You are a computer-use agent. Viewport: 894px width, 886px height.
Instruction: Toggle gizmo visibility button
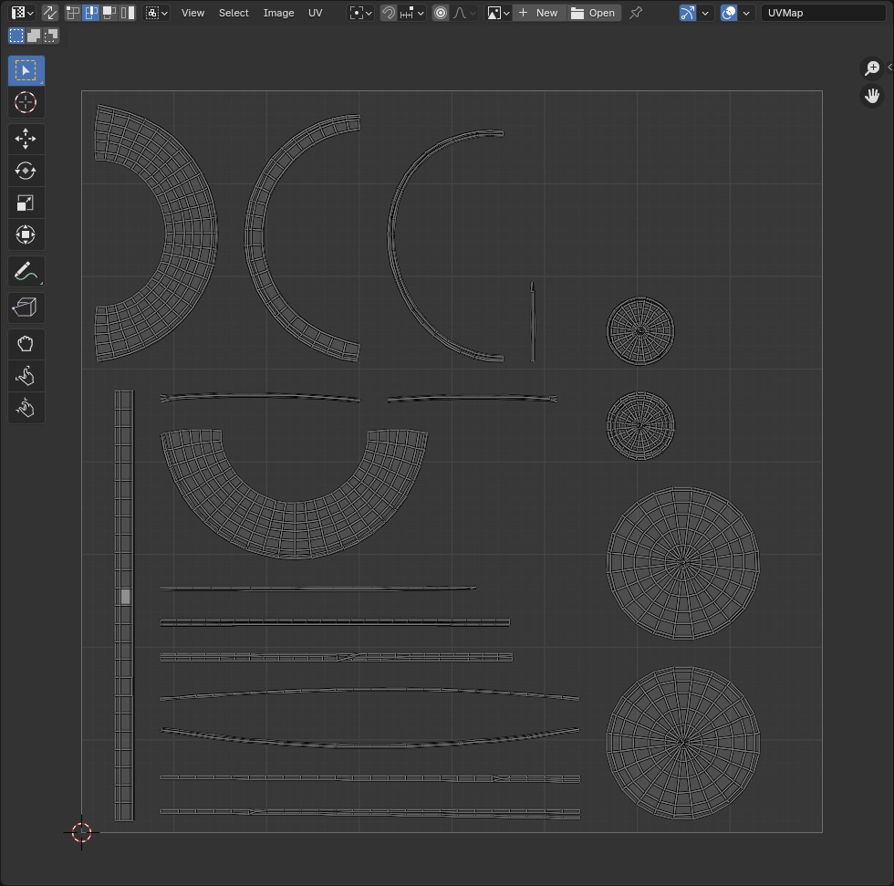coord(688,13)
